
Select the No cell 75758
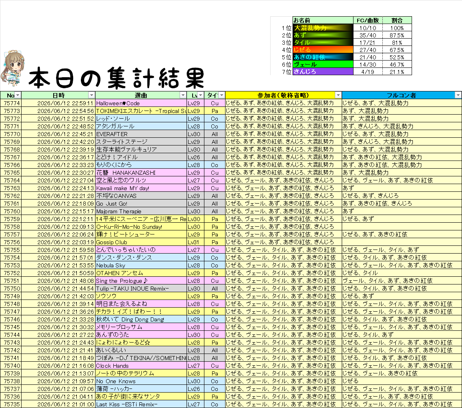(x=11, y=226)
